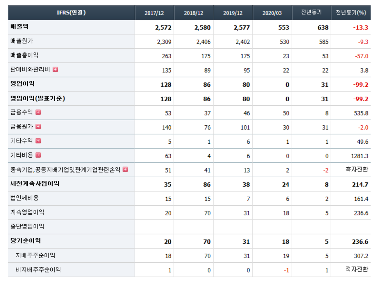Click the 2,572 revenue value for 2017/12
Viewport: 377px width, 282px height.
(x=163, y=28)
